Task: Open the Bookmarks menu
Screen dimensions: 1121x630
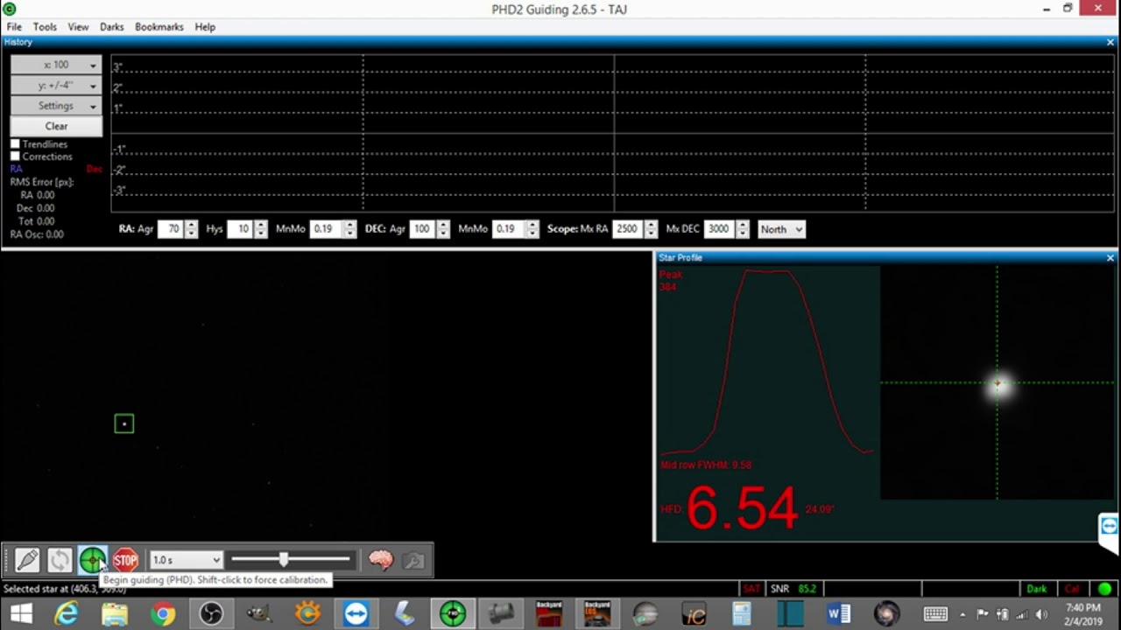Action: tap(159, 27)
